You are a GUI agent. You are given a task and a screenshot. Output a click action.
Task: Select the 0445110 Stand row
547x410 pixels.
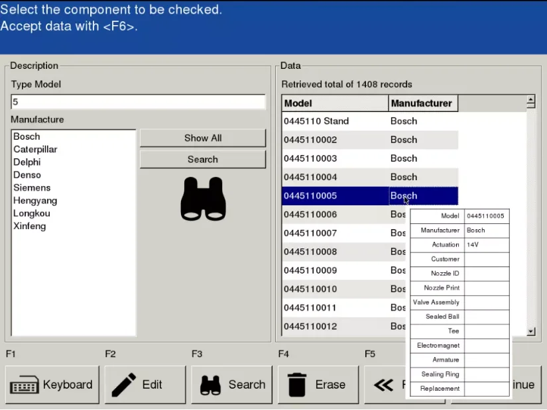click(x=370, y=121)
